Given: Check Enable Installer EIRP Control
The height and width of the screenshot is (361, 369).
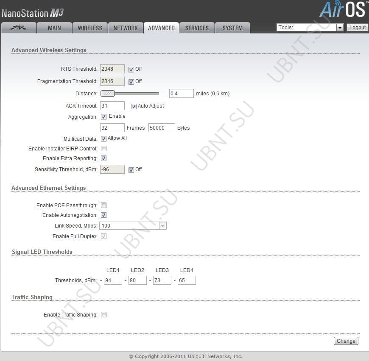Looking at the screenshot, I should coord(103,149).
